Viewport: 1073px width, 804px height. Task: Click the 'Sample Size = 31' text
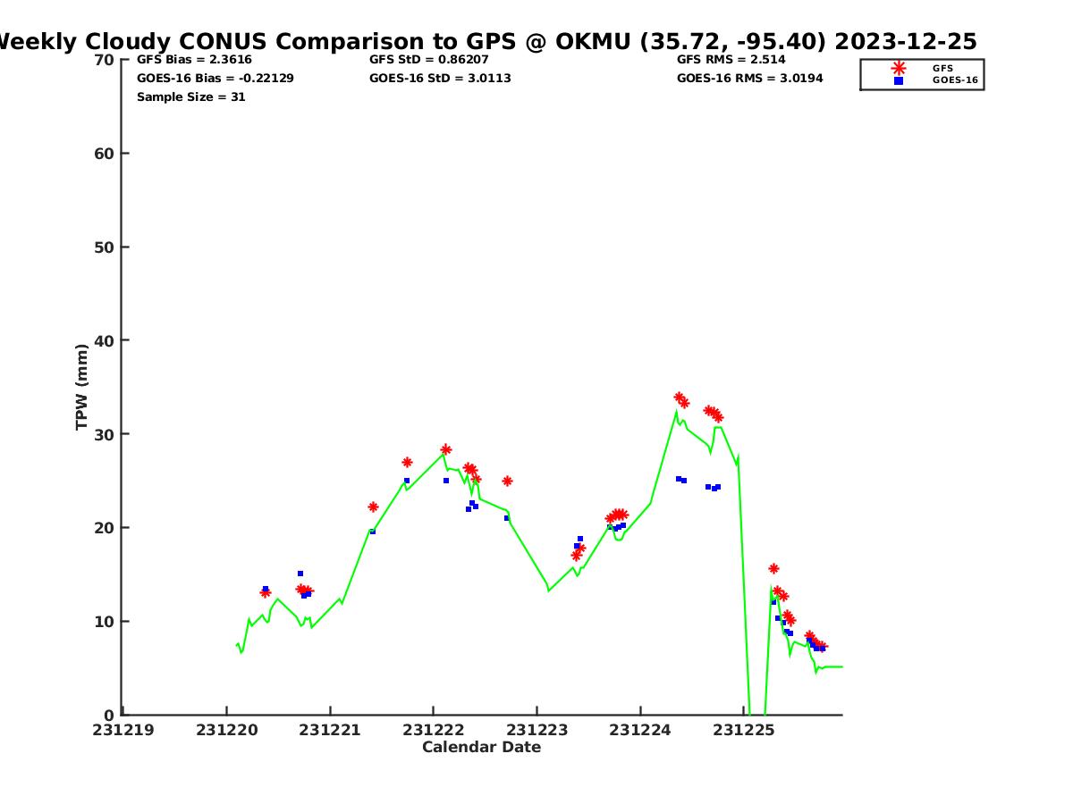coord(191,96)
